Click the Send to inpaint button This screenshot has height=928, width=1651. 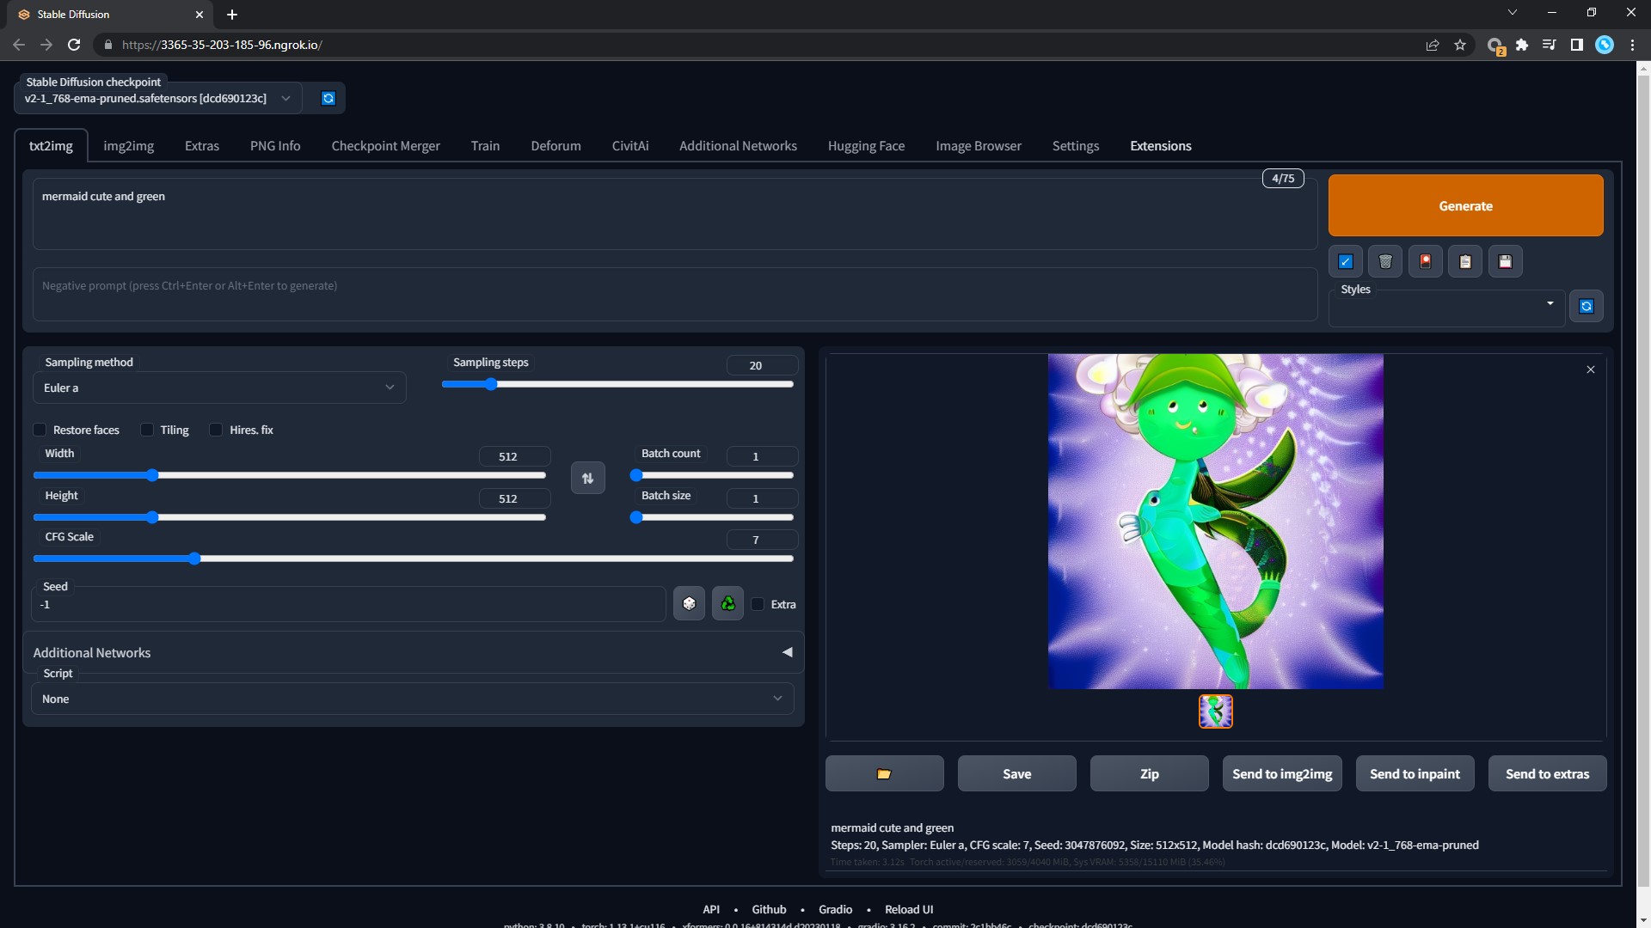pyautogui.click(x=1415, y=774)
